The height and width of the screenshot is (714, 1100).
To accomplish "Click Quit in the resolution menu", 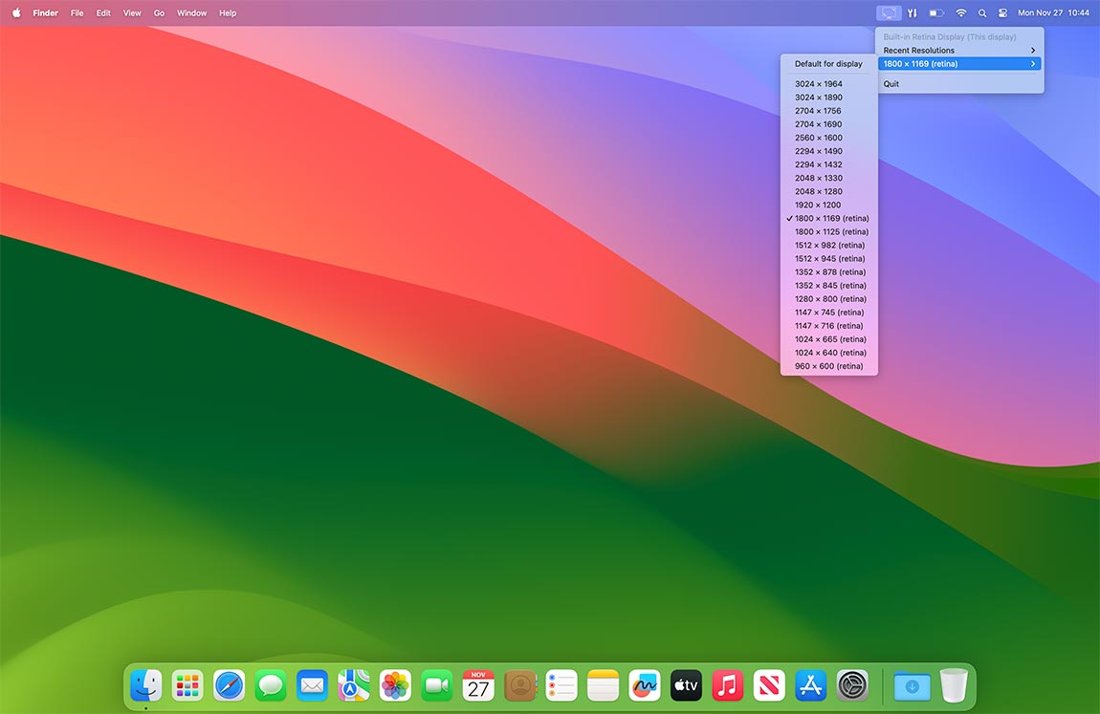I will point(891,84).
